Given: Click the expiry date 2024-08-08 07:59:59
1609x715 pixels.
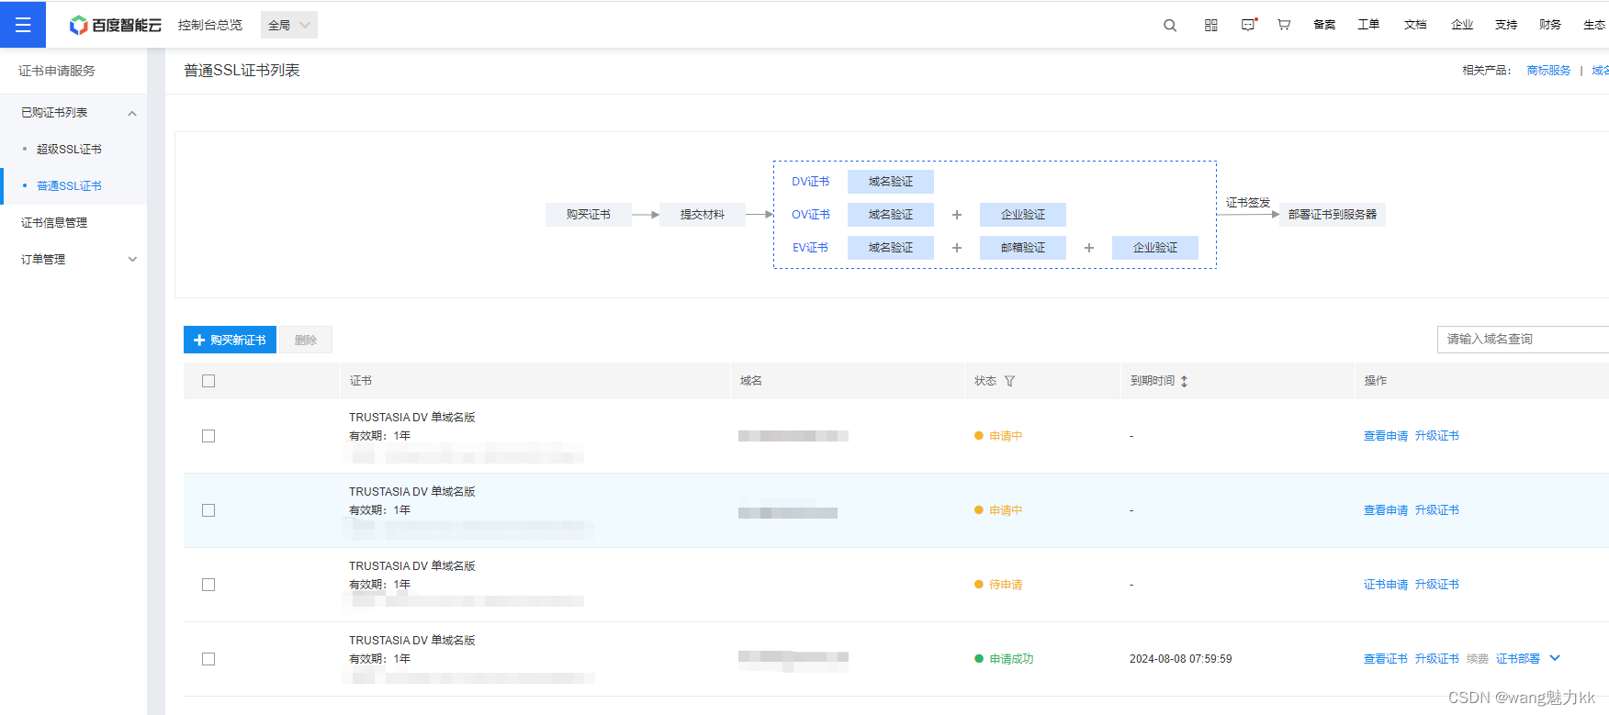Looking at the screenshot, I should point(1180,659).
